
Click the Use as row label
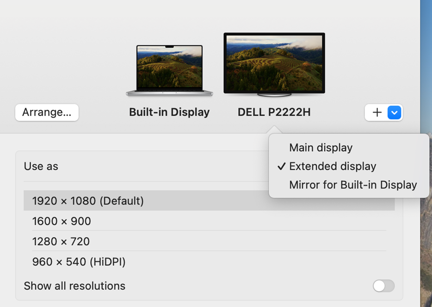pyautogui.click(x=41, y=166)
